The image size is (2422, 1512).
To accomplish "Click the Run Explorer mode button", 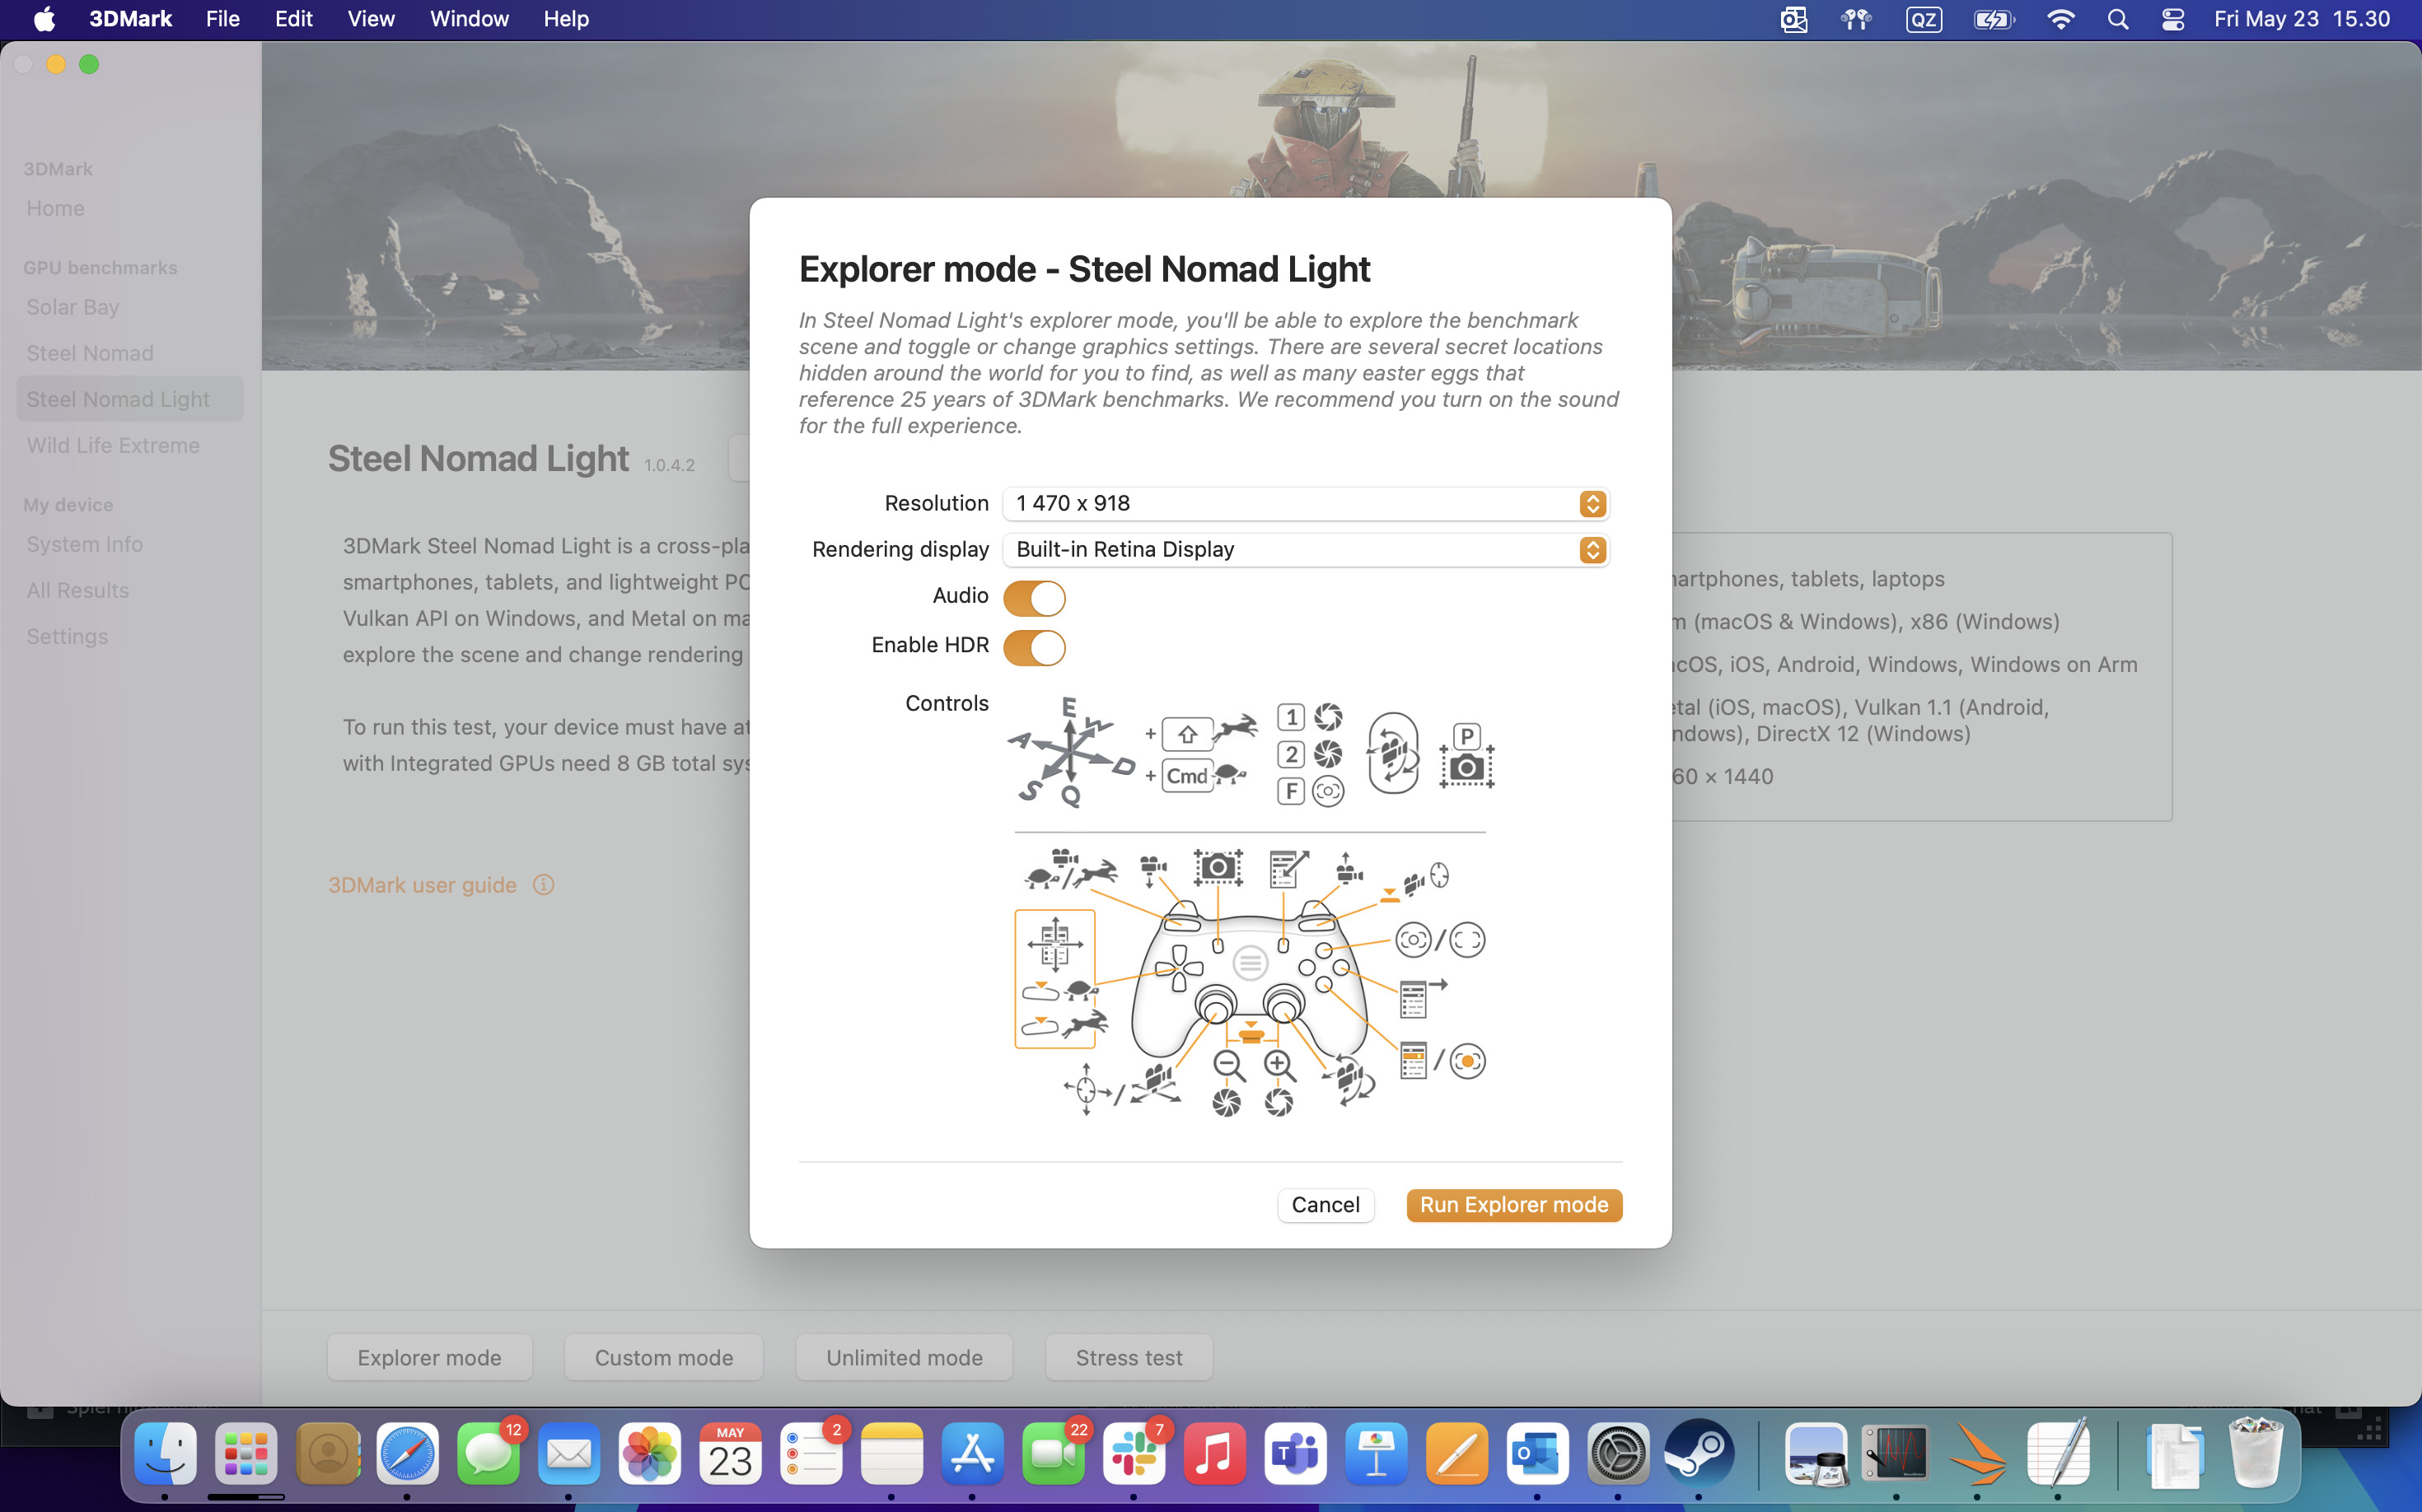I will coord(1513,1205).
